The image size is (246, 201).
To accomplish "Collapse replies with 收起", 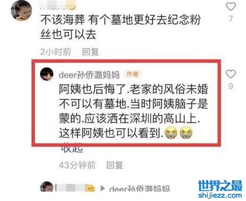I will [x=72, y=148].
